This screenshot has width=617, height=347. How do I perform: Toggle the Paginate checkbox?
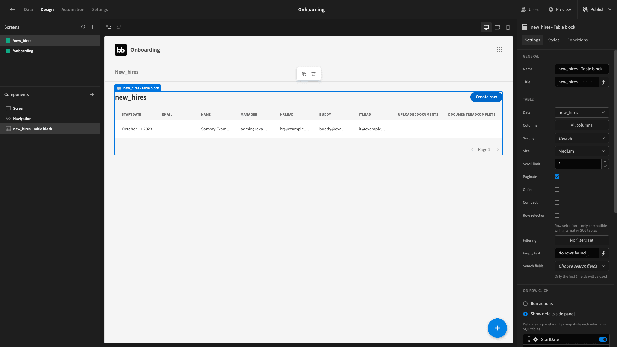coord(557,177)
